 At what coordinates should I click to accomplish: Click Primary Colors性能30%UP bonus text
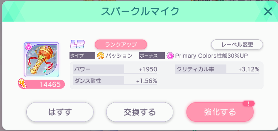(x=211, y=56)
